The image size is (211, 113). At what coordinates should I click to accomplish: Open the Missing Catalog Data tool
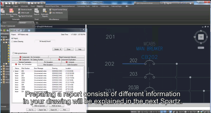point(11,13)
